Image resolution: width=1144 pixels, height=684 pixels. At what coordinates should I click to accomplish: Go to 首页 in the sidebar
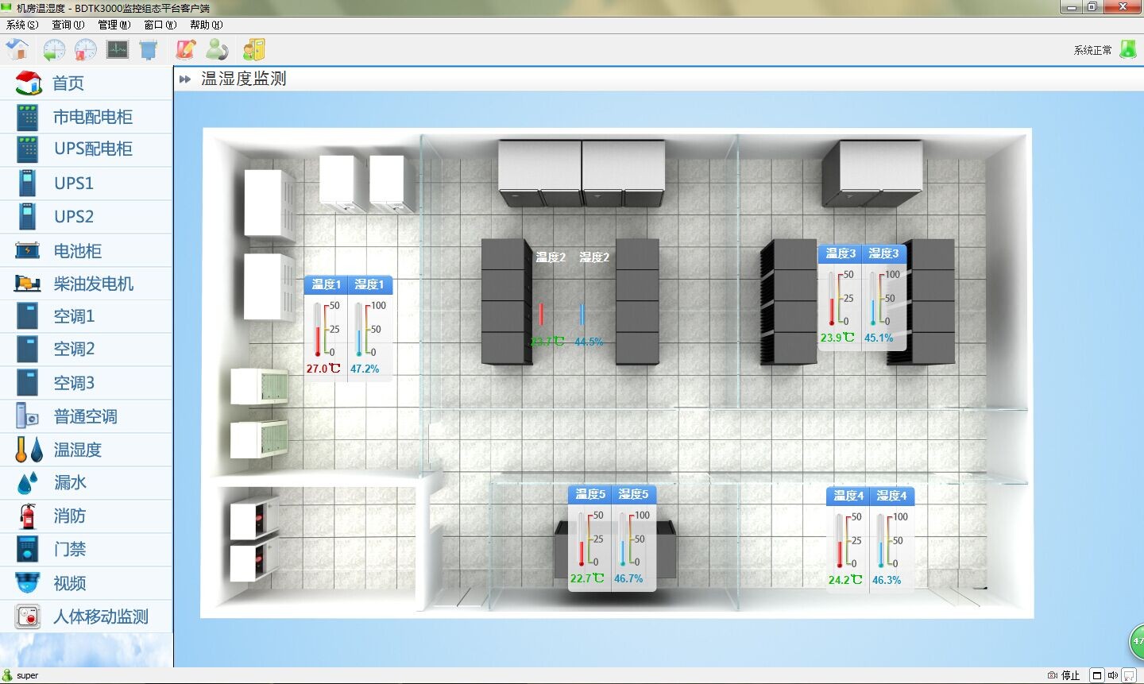coord(68,83)
